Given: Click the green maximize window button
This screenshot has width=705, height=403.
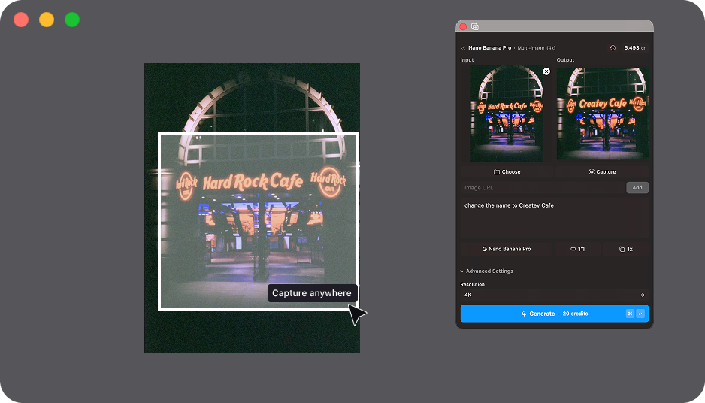Looking at the screenshot, I should tap(72, 20).
